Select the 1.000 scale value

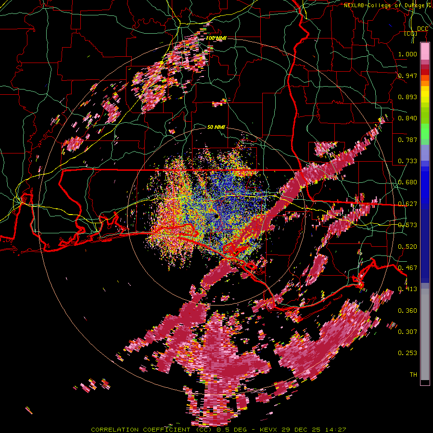(408, 54)
